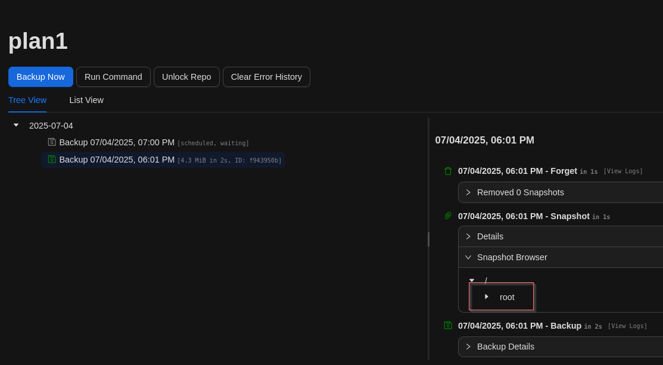Click the disk icon of scheduled 07:00 PM backup
The width and height of the screenshot is (663, 365).
pyautogui.click(x=52, y=142)
